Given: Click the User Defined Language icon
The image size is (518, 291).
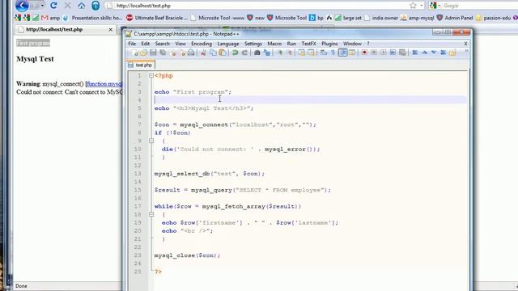Looking at the screenshot, I should pyautogui.click(x=352, y=53).
